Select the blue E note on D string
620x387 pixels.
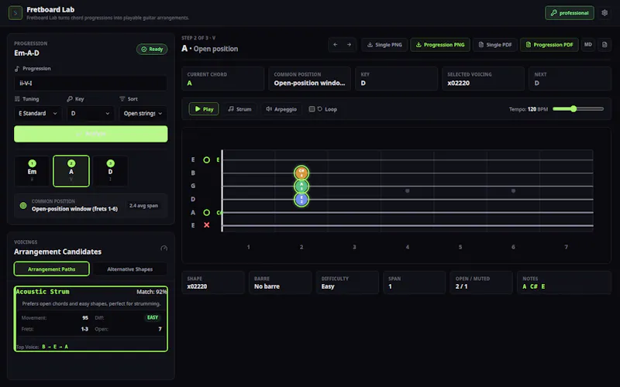point(301,200)
